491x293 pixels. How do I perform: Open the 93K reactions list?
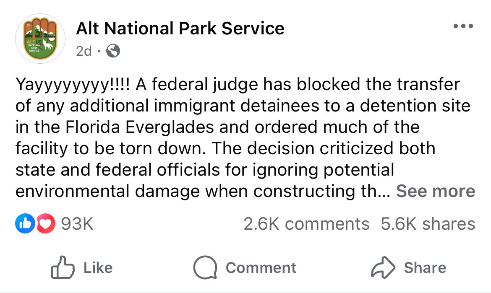(77, 223)
